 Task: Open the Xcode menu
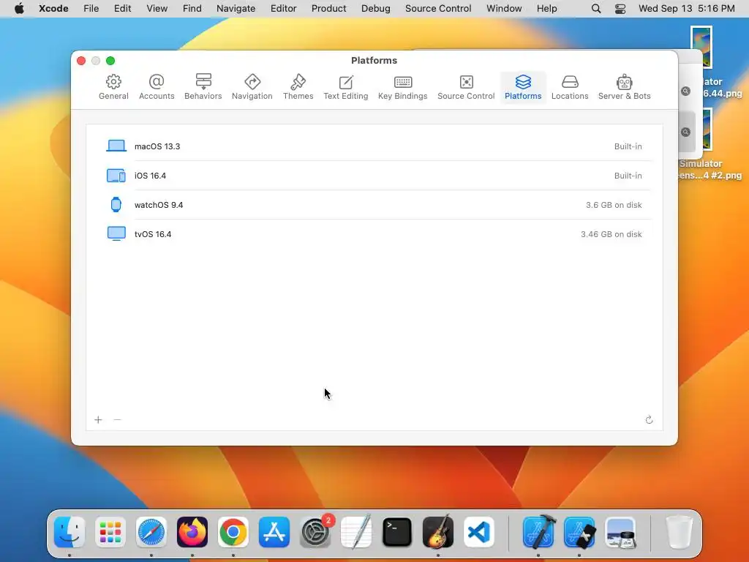point(53,9)
